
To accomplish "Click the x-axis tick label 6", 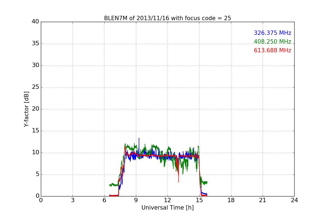I will 104,200.
